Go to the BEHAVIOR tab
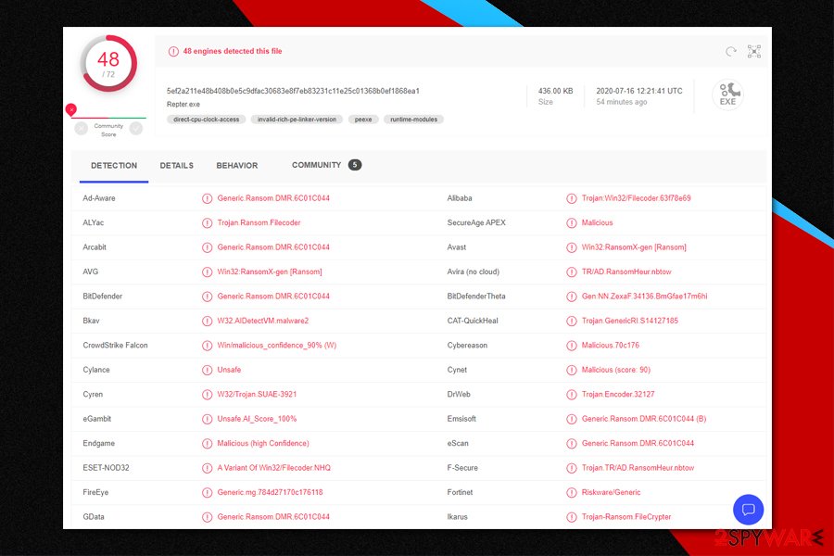Image resolution: width=834 pixels, height=556 pixels. tap(236, 166)
